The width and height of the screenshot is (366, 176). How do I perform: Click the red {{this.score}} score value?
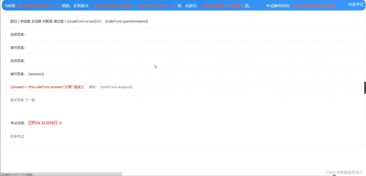[x=43, y=123]
